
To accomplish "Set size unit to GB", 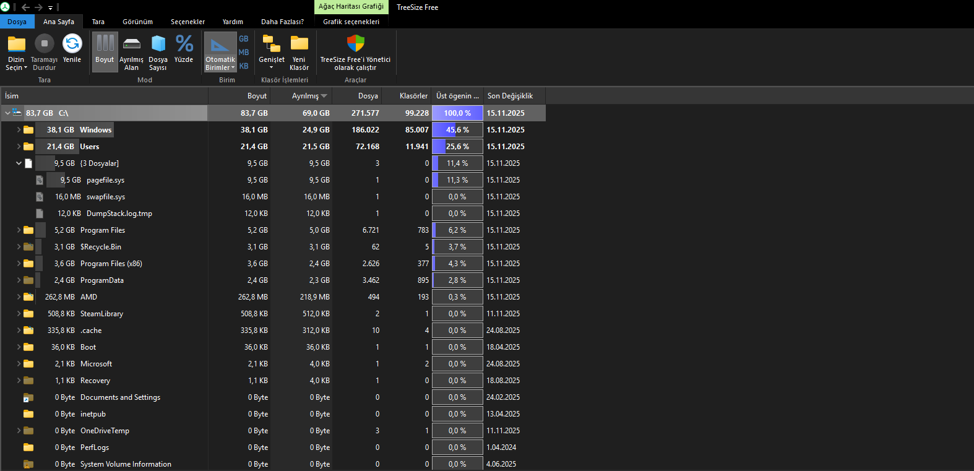I will (x=244, y=38).
